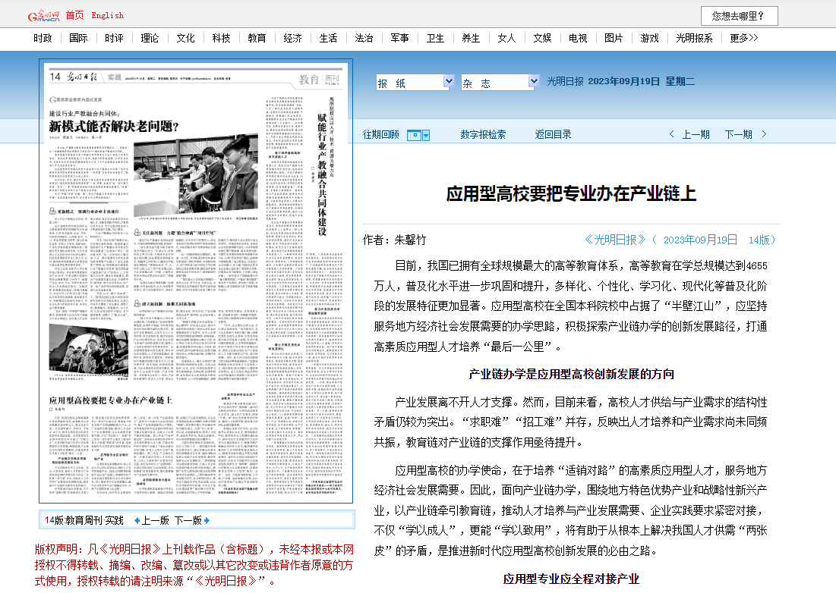
Task: Go to 光明报系 section
Action: (694, 38)
